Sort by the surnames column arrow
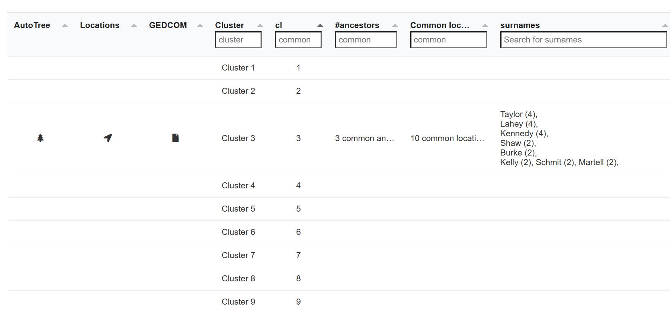This screenshot has height=313, width=670. (x=665, y=26)
